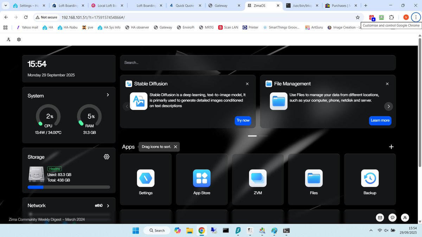Close the Stable Diffusion card
422x237 pixels.
coord(247,84)
